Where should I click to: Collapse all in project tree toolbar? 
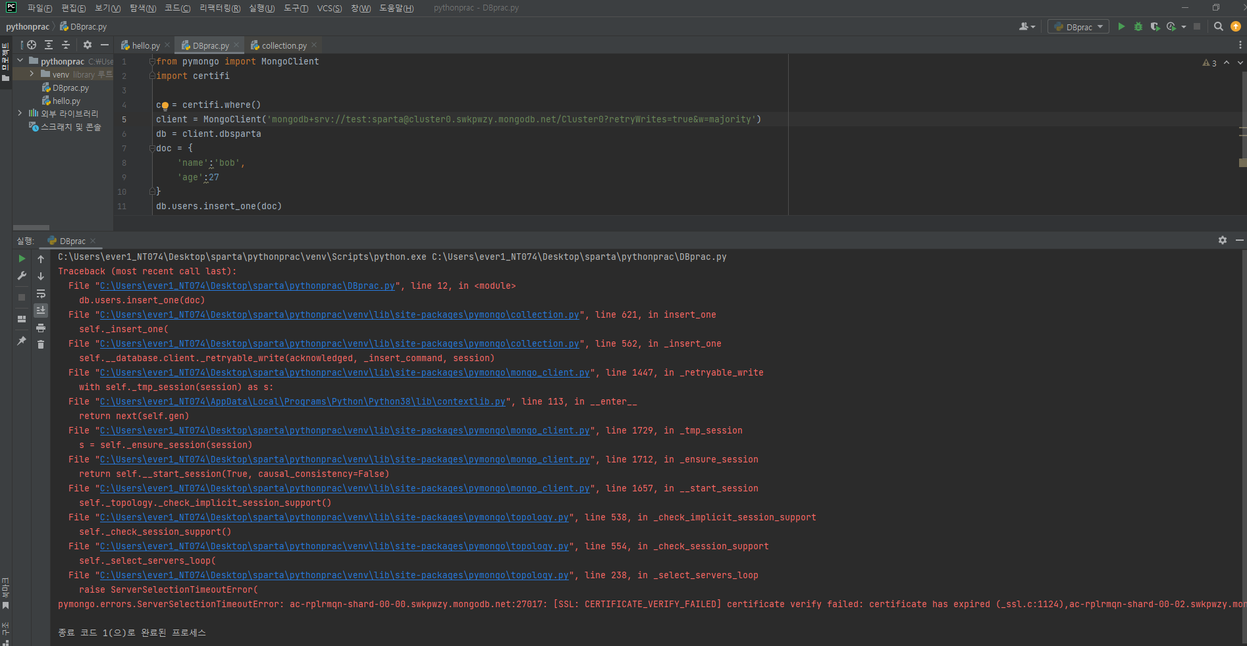[x=66, y=45]
